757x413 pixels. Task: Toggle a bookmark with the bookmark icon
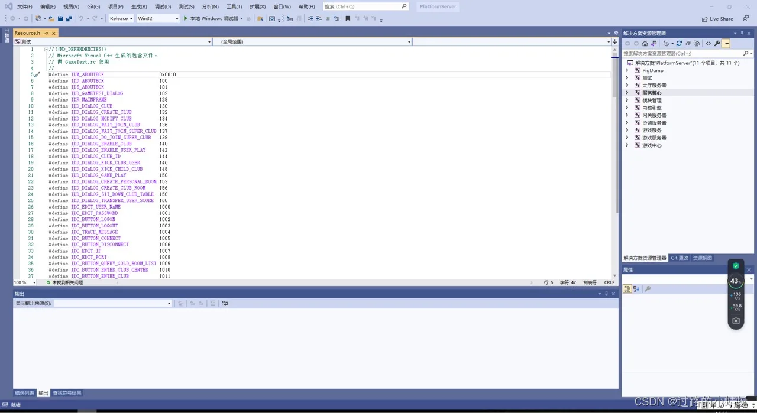pyautogui.click(x=348, y=19)
